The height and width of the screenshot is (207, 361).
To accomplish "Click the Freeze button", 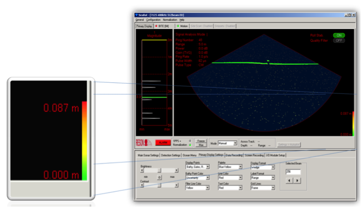I will click(x=201, y=141).
